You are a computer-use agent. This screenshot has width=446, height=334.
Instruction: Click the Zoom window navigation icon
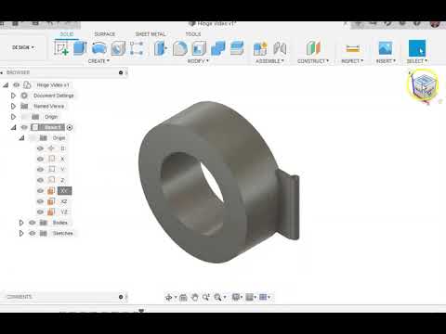point(206,297)
